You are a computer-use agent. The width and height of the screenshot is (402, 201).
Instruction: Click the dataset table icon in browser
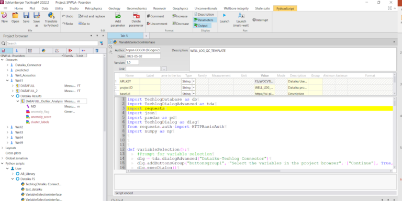pyautogui.click(x=30, y=50)
